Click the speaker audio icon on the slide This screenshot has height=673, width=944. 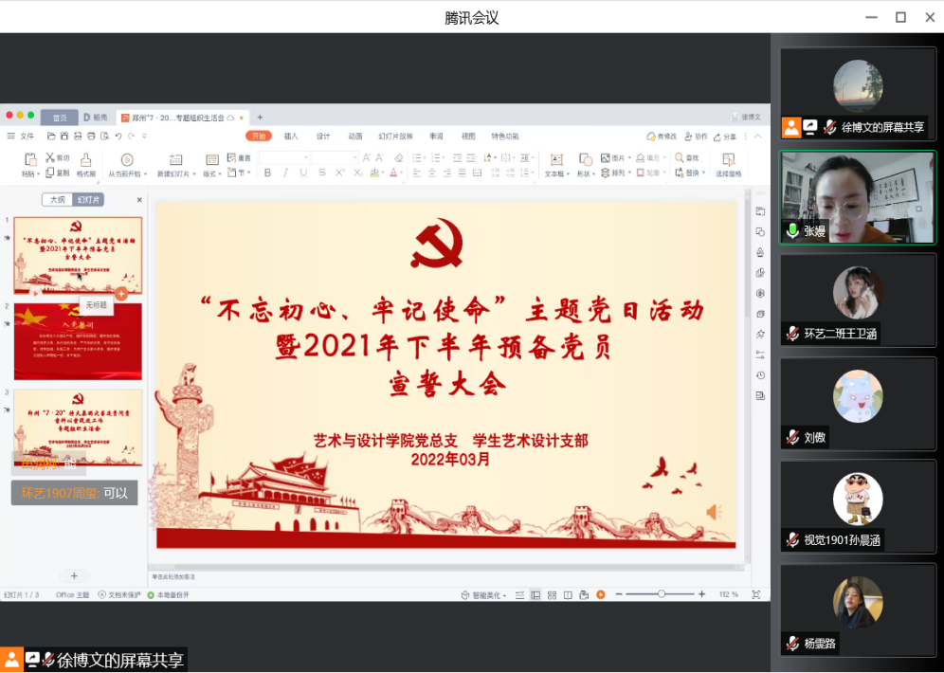tap(713, 512)
